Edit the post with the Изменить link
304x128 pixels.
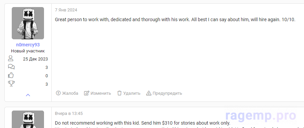97,93
